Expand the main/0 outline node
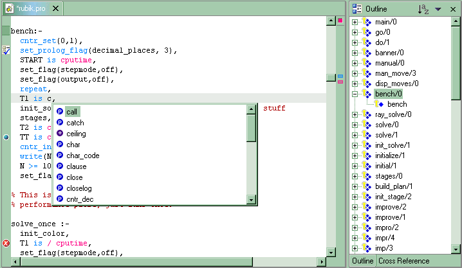Screen dimensions: 462x268 [355, 22]
